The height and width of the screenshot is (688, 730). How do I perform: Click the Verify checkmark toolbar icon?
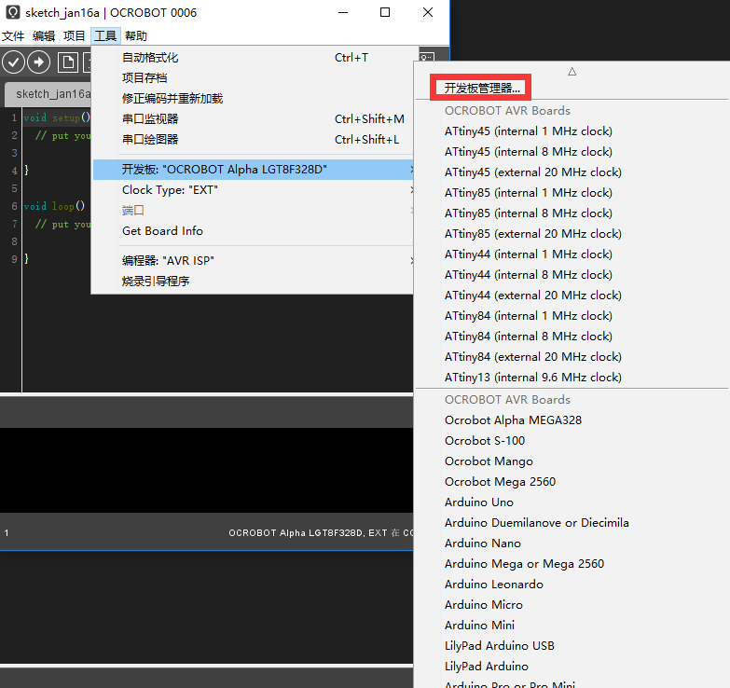[x=13, y=62]
